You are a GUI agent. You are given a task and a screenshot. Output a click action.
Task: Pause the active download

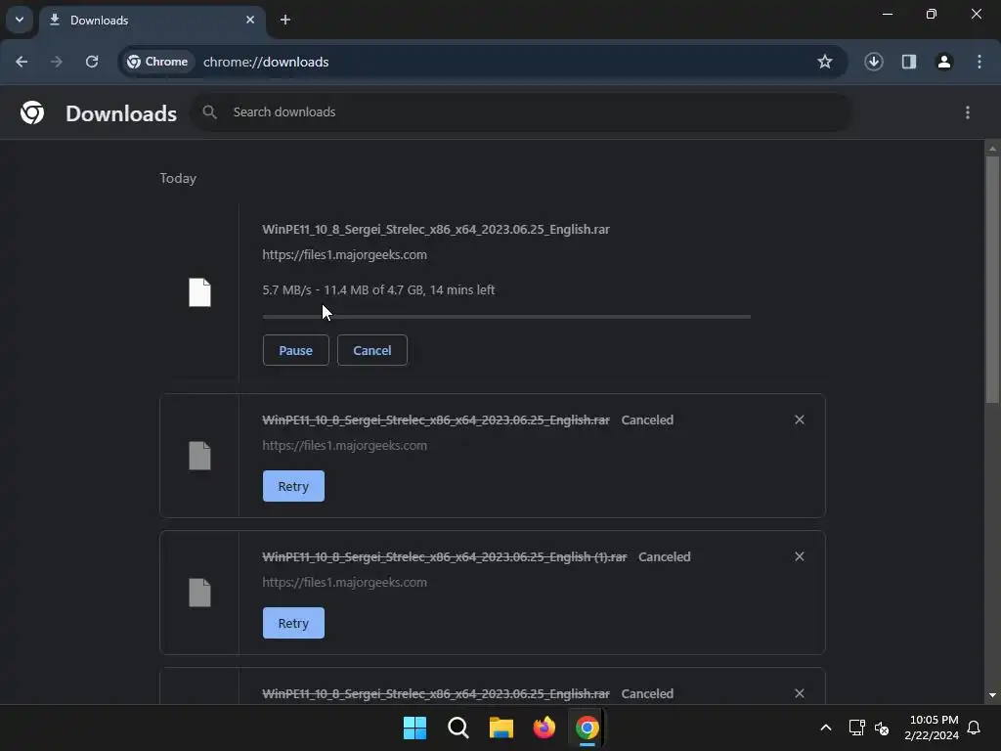pos(295,350)
